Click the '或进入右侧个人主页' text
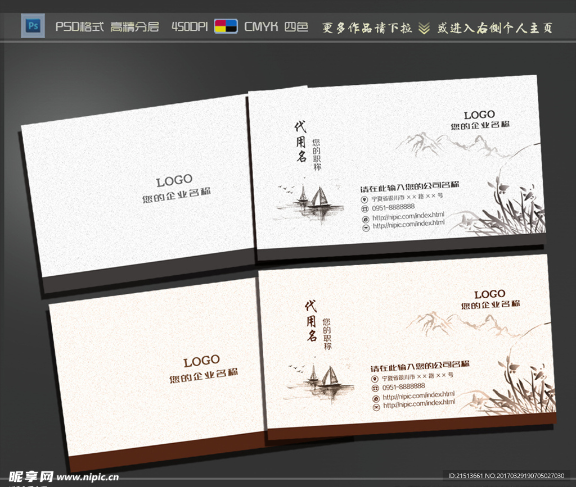The image size is (576, 487). point(495,28)
